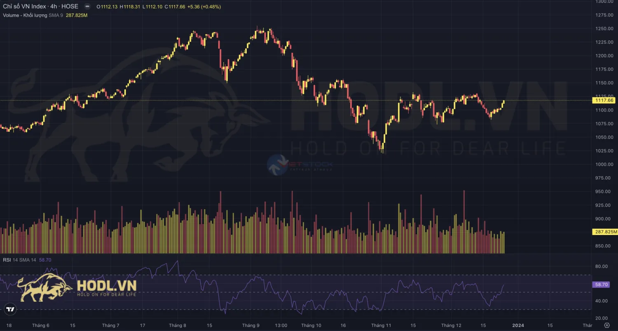This screenshot has height=331, width=618.
Task: Select the RSI 14 SMA 14 legend
Action: click(20, 260)
